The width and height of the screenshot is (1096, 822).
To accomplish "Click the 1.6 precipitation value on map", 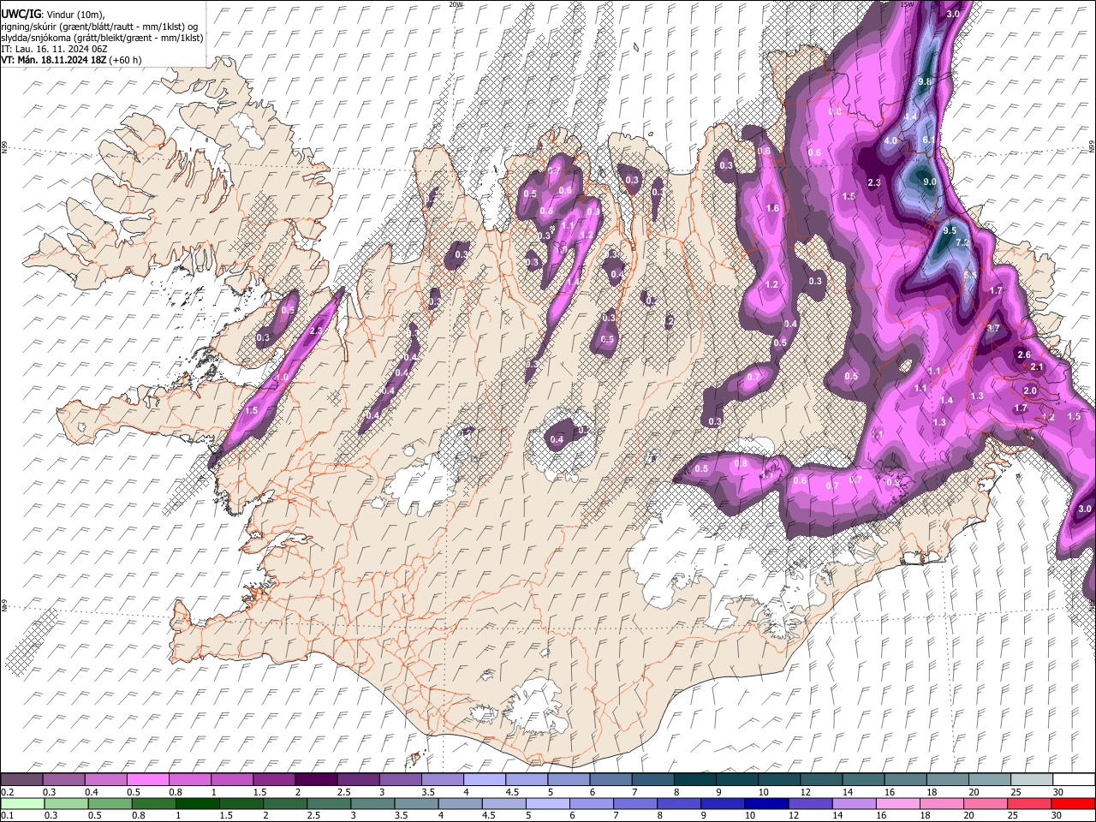I will point(772,208).
